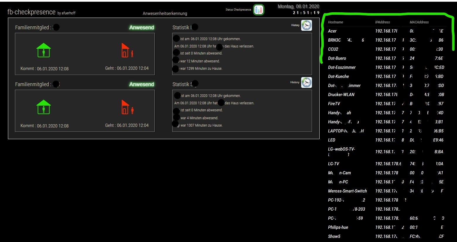
Task: Select the LG-TV hostname entry
Action: pos(333,164)
